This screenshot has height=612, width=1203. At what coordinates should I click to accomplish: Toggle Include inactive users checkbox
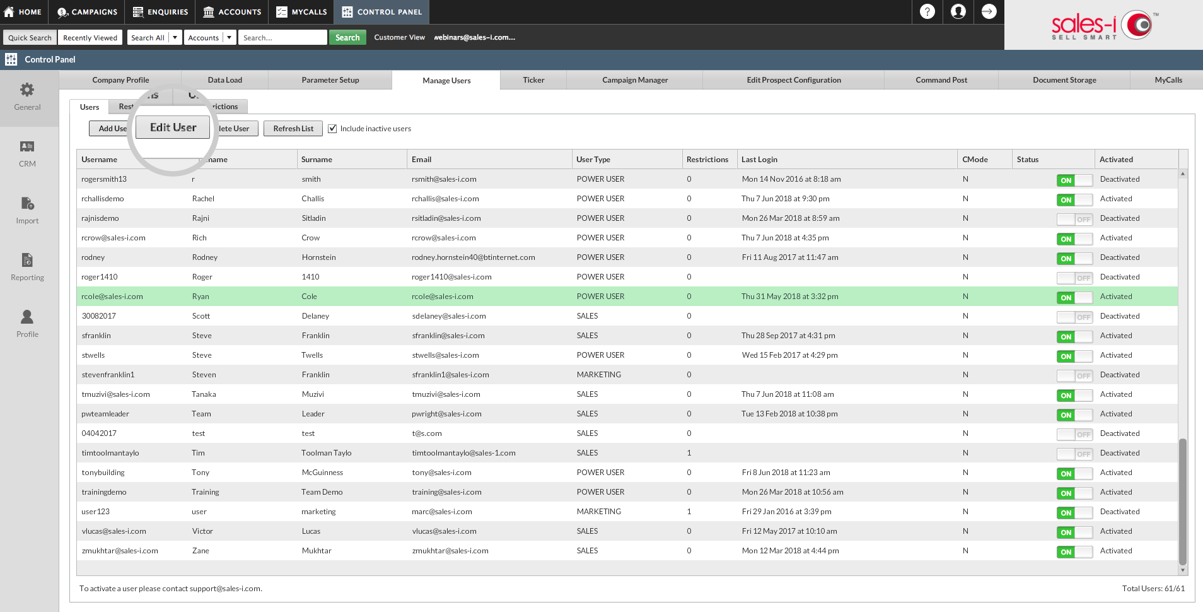coord(332,129)
